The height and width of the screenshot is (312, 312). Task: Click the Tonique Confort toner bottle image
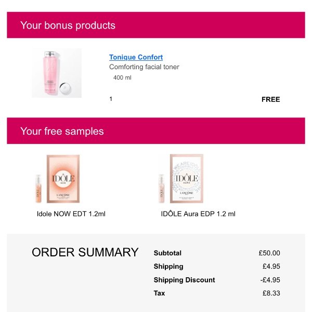pos(57,73)
